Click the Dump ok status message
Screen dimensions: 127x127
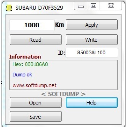coord(22,75)
